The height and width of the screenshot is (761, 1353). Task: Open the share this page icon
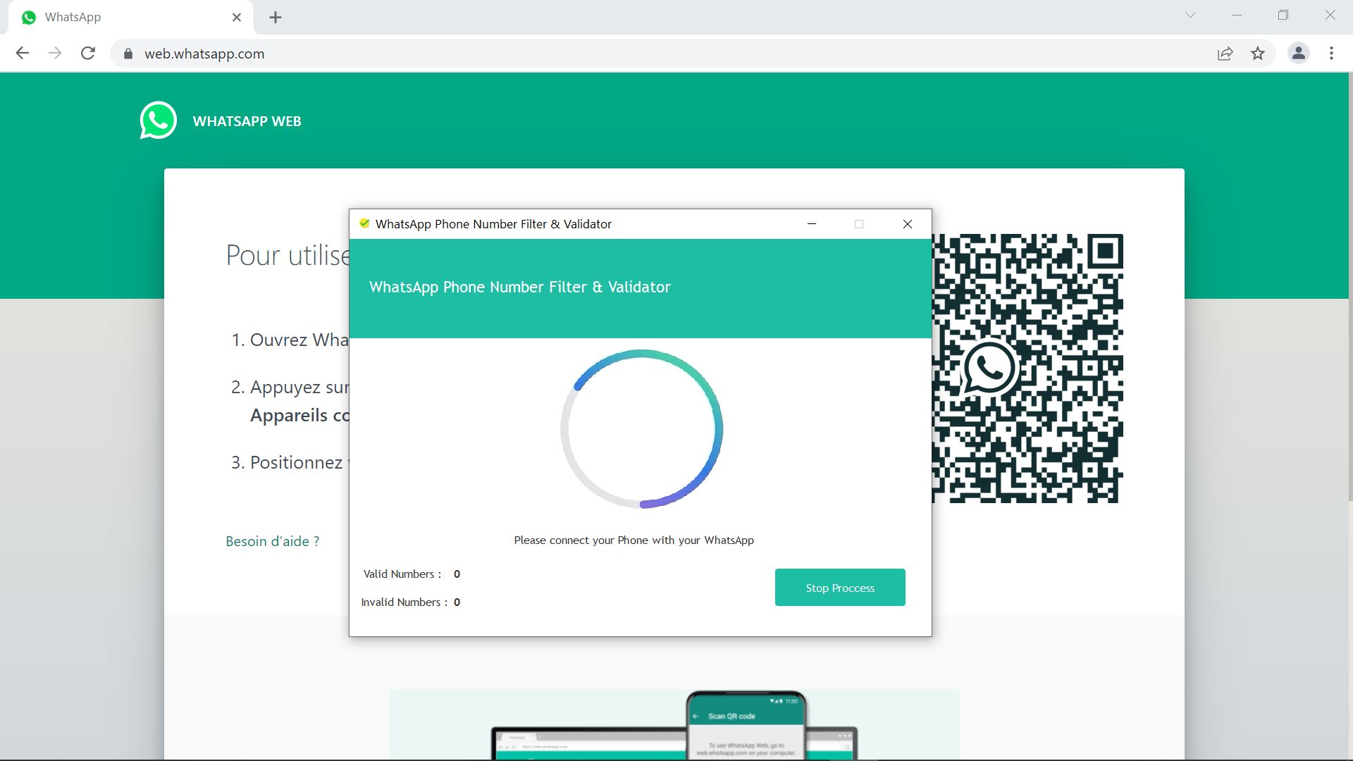coord(1225,54)
